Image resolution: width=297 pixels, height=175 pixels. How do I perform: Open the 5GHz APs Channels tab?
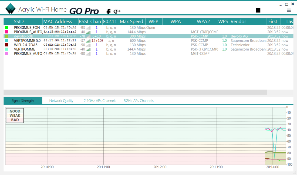coord(139,101)
